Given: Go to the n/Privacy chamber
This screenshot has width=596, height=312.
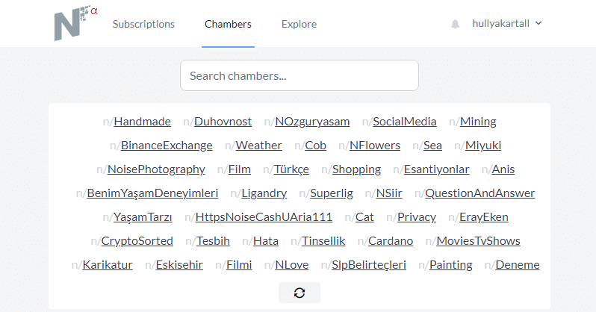Looking at the screenshot, I should 412,217.
